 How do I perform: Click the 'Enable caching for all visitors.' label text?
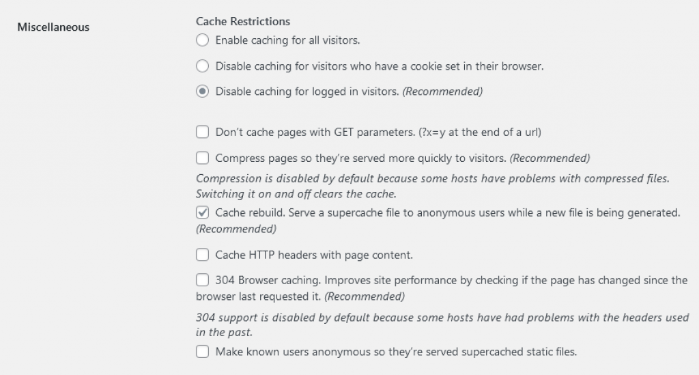click(x=287, y=40)
